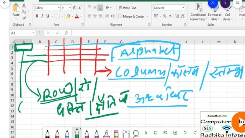Image resolution: width=245 pixels, height=138 pixels.
Task: Click the Name Box showing A1
Action: [23, 33]
